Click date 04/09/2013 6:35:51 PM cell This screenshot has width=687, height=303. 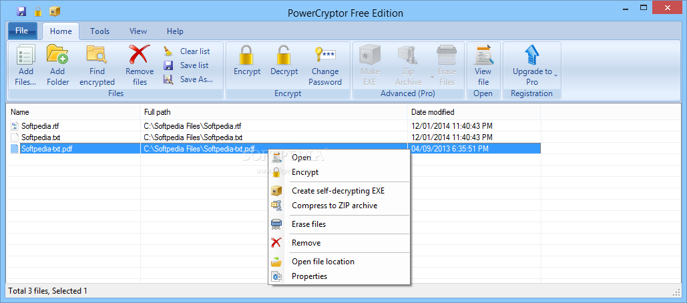(x=449, y=148)
